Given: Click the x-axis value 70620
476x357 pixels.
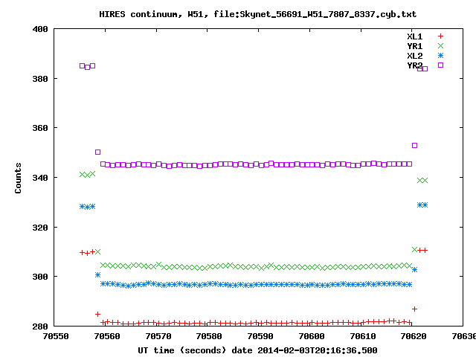Looking at the screenshot, I should (414, 336).
